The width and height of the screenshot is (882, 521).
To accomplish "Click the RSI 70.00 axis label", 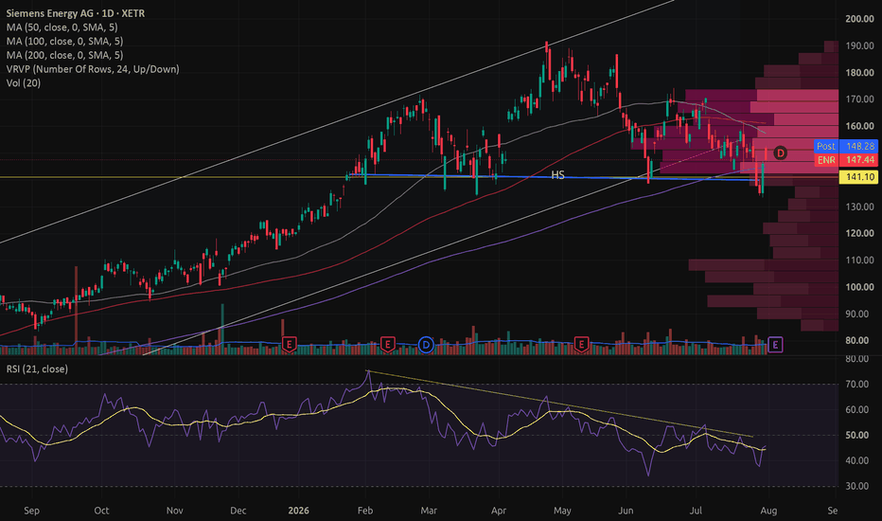I will point(857,385).
